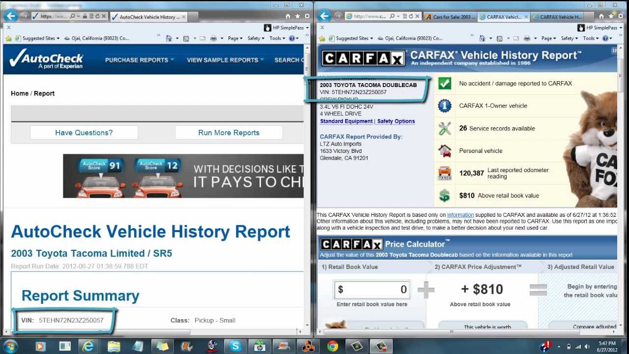The width and height of the screenshot is (629, 354).
Task: Open Ojai, California favorite in the CARFAX window
Action: click(409, 38)
